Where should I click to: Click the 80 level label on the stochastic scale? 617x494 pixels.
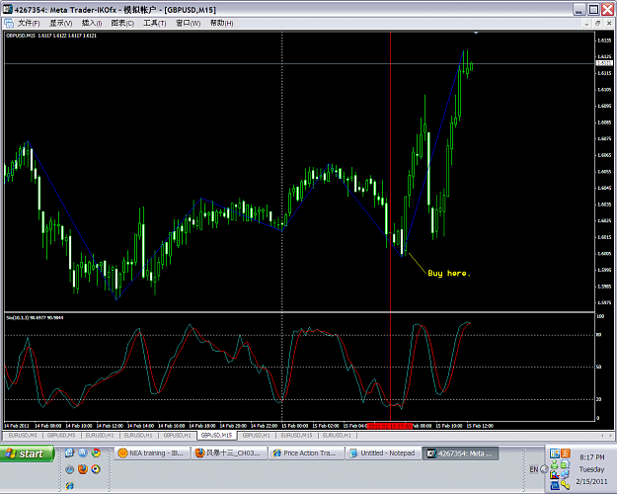tap(599, 335)
